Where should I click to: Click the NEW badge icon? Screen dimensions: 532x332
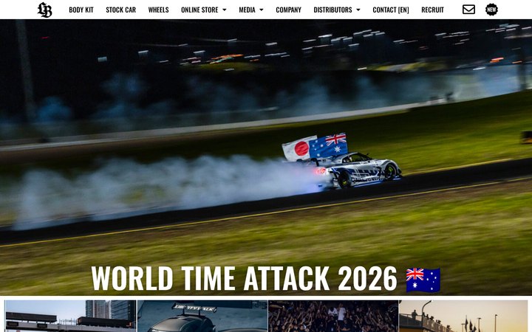click(x=491, y=10)
